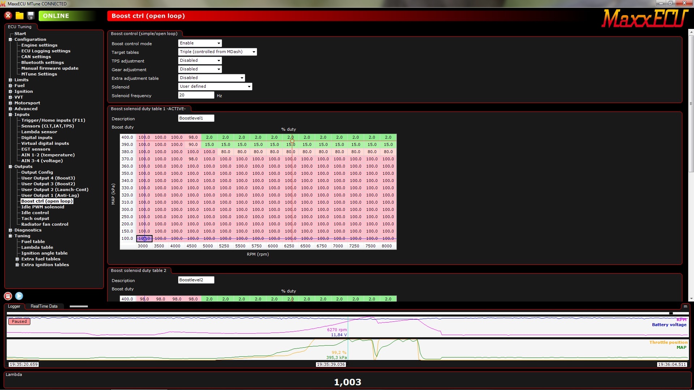Select the Logger tab
The image size is (694, 390).
[x=14, y=306]
